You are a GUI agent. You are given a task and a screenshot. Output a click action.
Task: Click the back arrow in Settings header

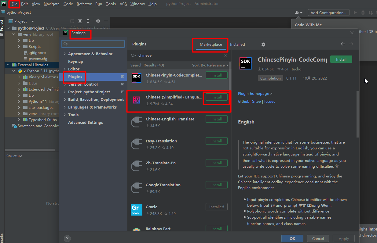click(x=343, y=44)
